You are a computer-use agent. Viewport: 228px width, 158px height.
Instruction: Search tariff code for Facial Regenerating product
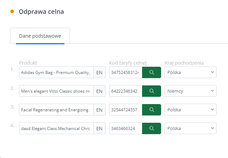tap(151, 110)
